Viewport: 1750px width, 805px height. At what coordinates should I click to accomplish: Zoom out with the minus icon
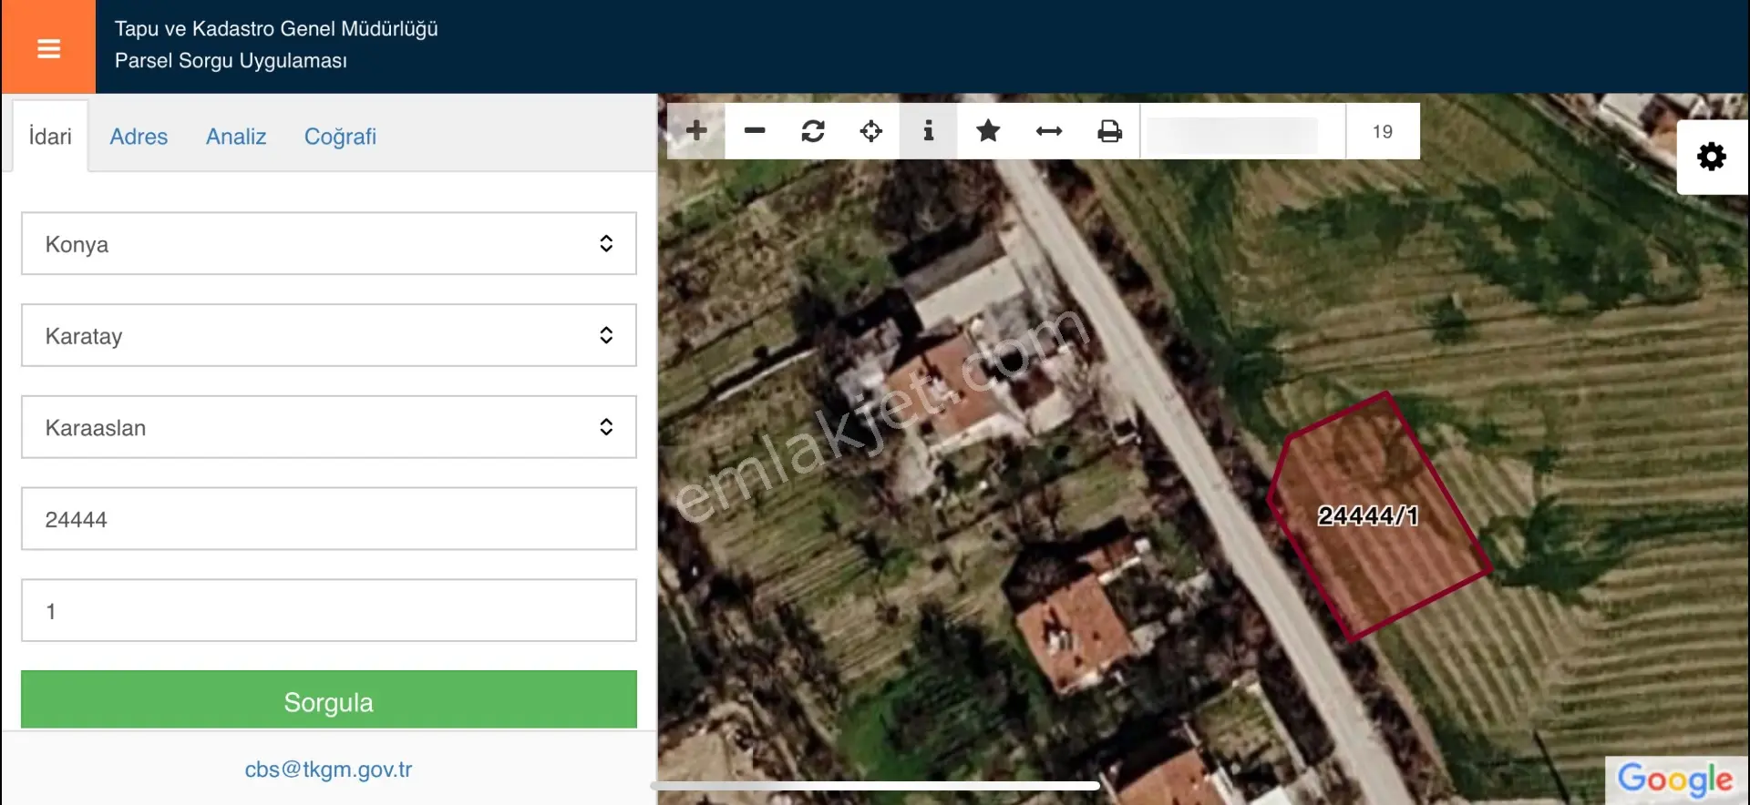coord(755,131)
